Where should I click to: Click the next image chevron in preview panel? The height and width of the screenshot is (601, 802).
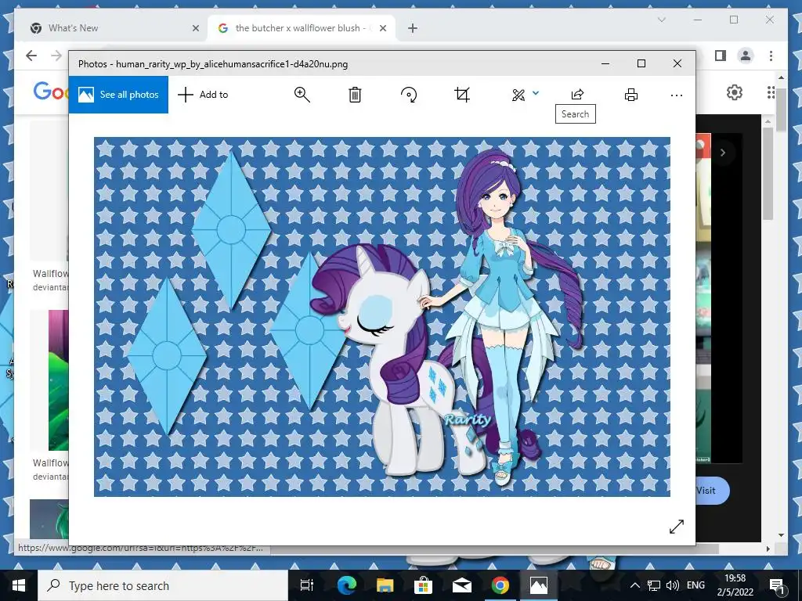pos(723,153)
